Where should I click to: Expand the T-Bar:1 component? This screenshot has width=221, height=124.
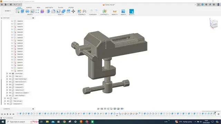[x=5, y=98]
